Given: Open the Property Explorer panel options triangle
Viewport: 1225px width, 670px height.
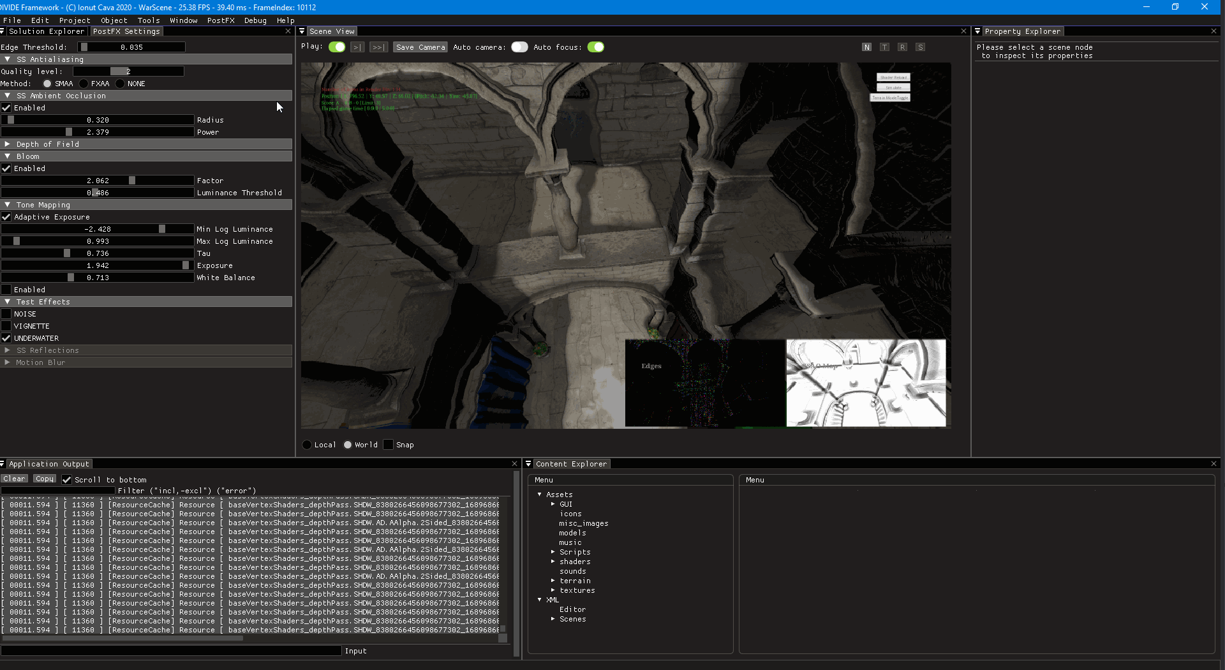Looking at the screenshot, I should 977,31.
